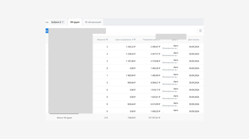The height and width of the screenshot is (139, 249).
Task: Select the cell '1 816,17 ₽'
Action: point(155,90)
